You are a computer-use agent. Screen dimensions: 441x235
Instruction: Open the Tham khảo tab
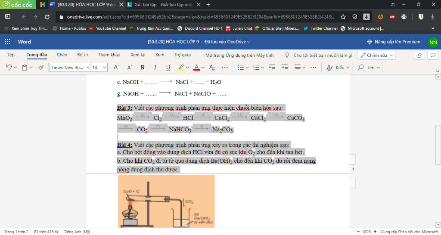click(x=109, y=55)
